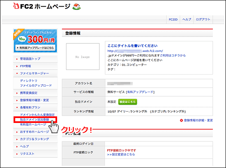Click the FC2 ホームページ logo
The image size is (226, 168).
click(x=42, y=6)
